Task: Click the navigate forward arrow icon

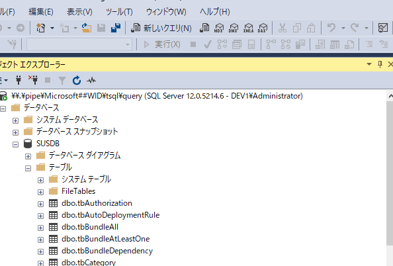Action: pyautogui.click(x=21, y=28)
